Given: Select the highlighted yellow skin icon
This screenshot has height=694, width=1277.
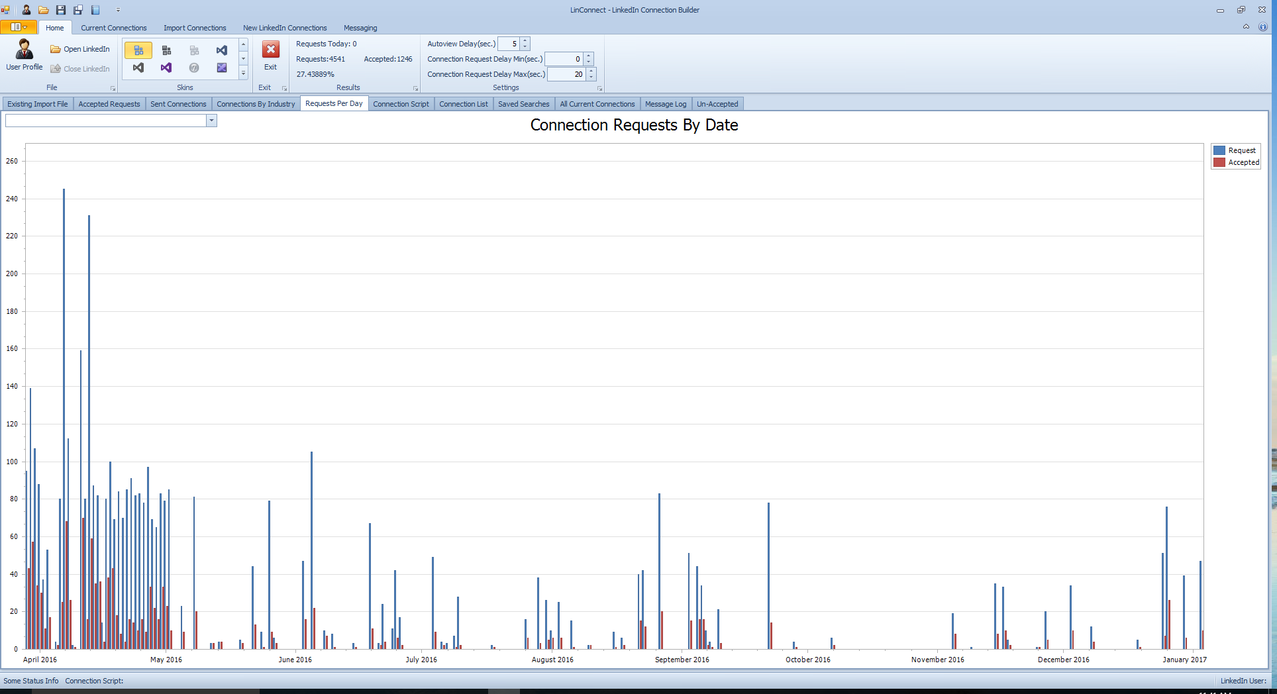Looking at the screenshot, I should click(x=138, y=50).
